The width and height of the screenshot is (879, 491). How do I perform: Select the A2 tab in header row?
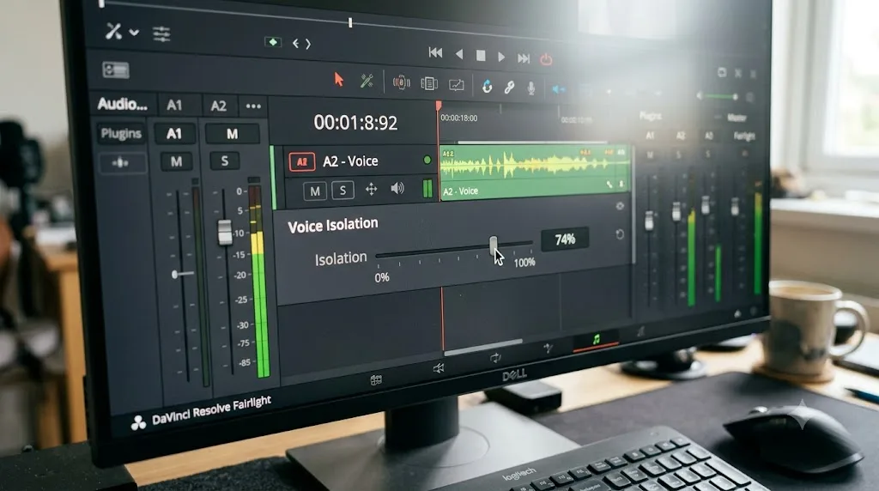coord(218,106)
